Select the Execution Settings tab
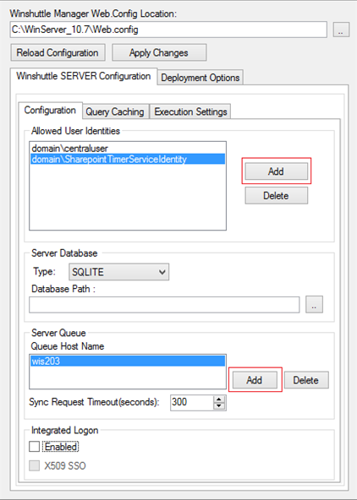Screen dimensions: 357x500 click(190, 111)
